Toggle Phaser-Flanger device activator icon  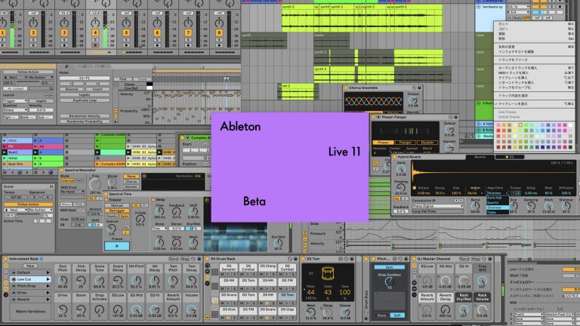click(373, 117)
